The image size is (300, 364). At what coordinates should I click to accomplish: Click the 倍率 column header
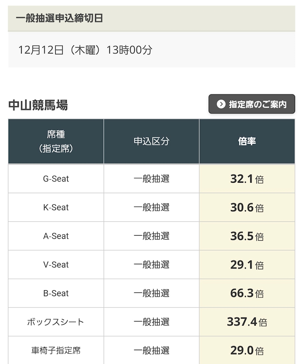247,141
